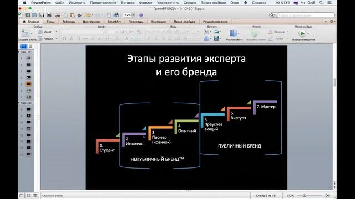Click the Copy icon in toolbar

[65, 15]
